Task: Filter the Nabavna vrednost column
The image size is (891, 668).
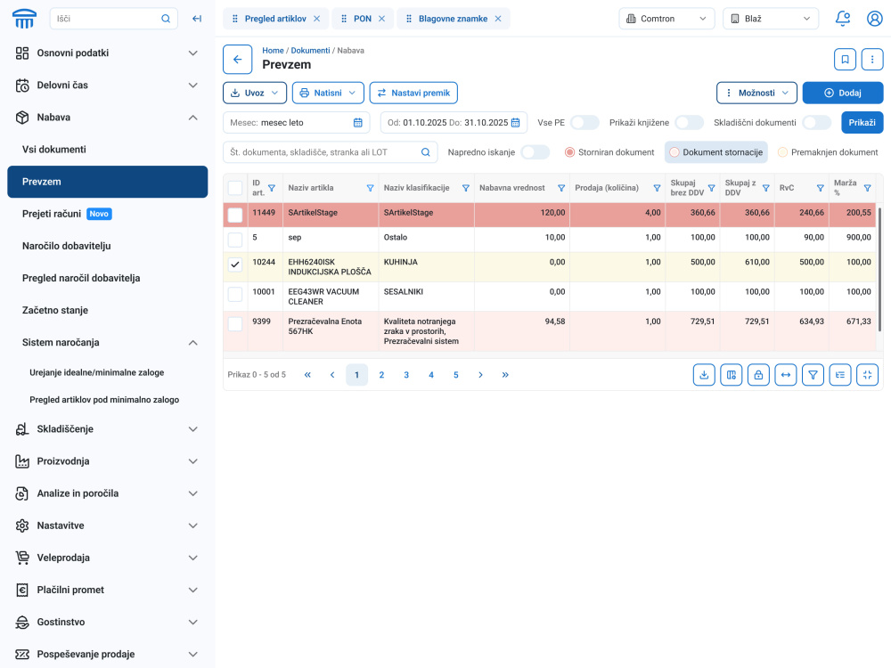Action: [560, 188]
